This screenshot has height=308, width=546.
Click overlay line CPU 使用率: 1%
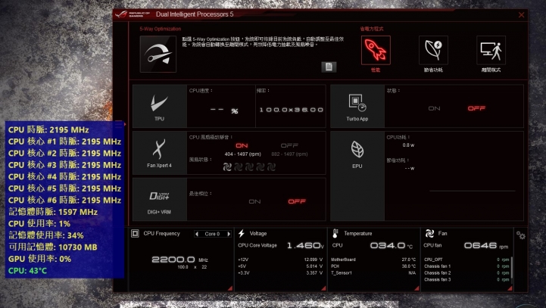[39, 224]
